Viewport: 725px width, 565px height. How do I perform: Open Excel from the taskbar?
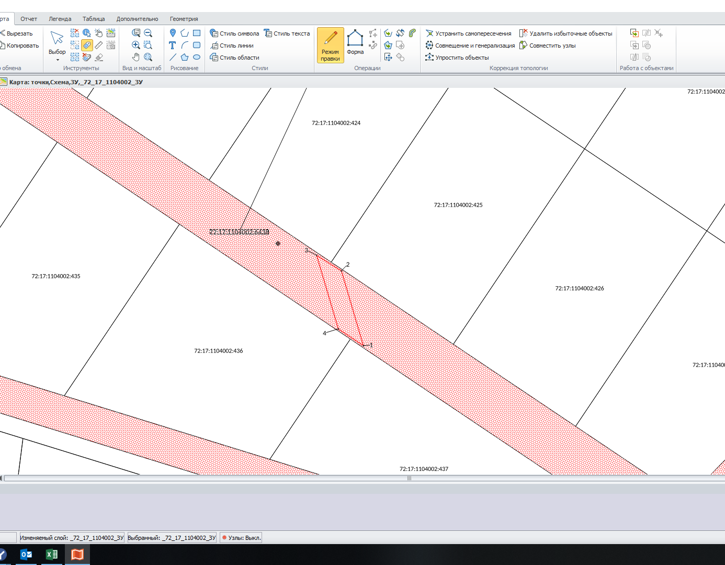(x=52, y=555)
